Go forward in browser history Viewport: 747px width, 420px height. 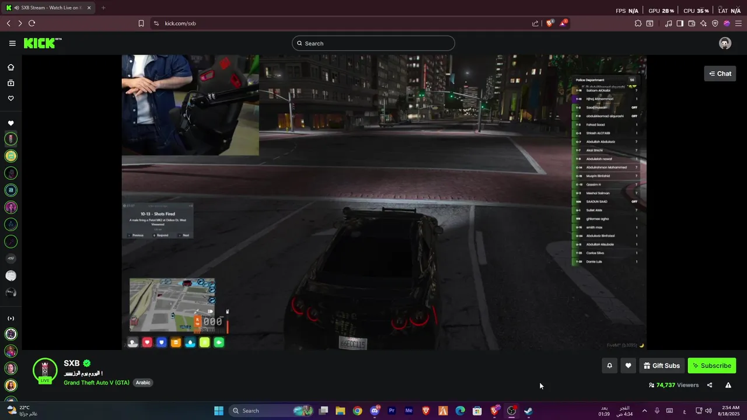tap(20, 23)
